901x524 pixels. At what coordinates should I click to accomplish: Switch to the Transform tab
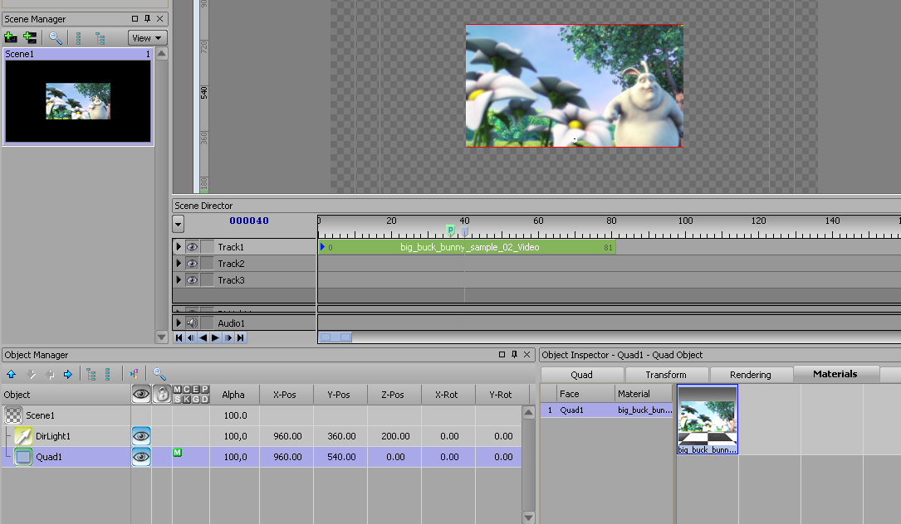pos(666,375)
